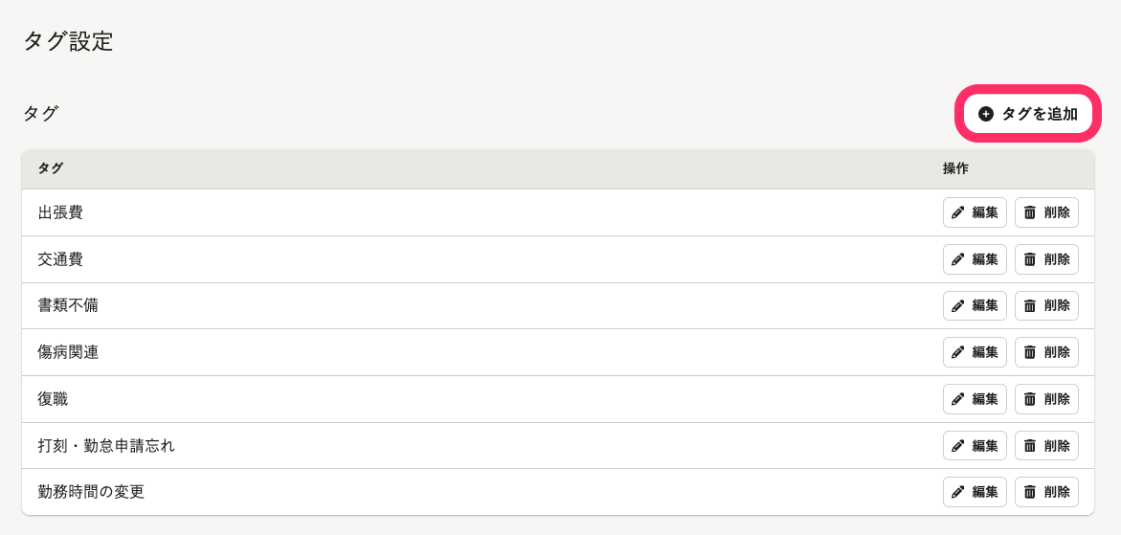Click the pencil icon for 傷病関連

click(957, 352)
